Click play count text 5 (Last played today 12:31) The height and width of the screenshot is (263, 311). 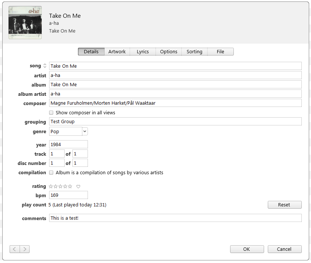[x=77, y=205]
